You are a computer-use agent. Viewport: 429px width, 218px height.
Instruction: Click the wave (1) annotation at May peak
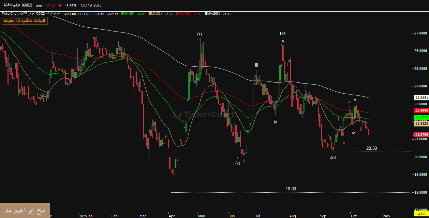[200, 34]
